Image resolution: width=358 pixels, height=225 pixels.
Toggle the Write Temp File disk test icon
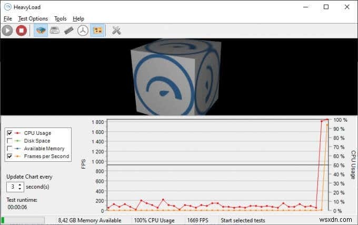click(x=55, y=31)
